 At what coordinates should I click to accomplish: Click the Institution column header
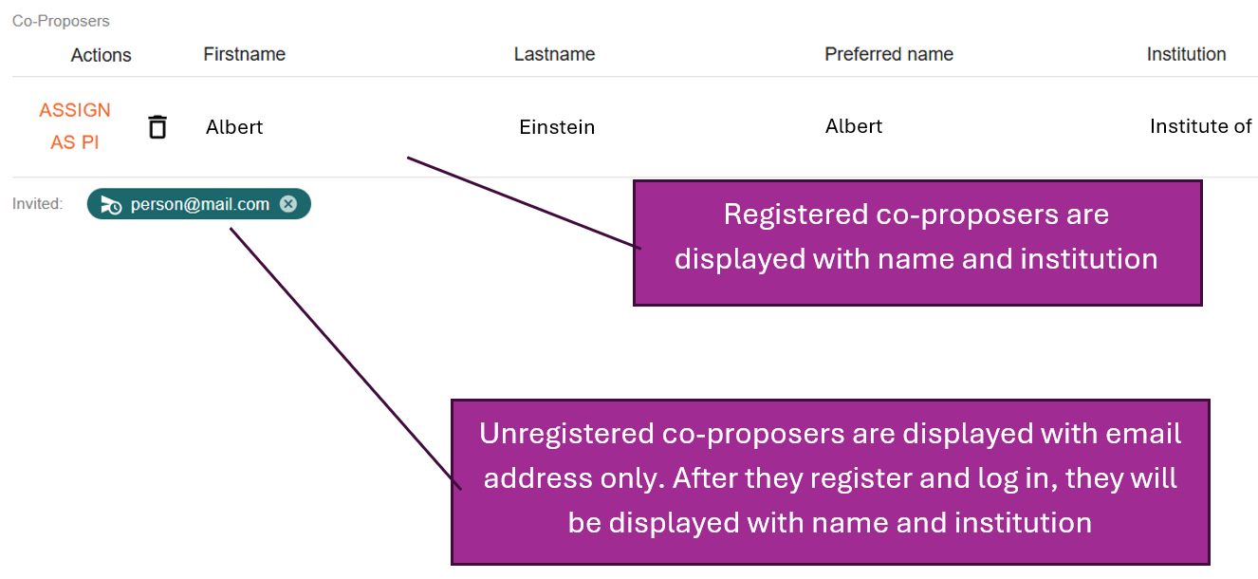tap(1186, 54)
